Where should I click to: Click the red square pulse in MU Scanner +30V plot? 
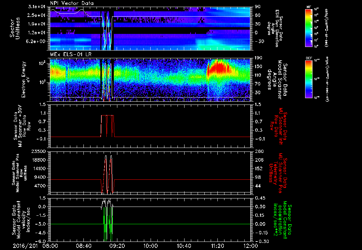pos(107,126)
